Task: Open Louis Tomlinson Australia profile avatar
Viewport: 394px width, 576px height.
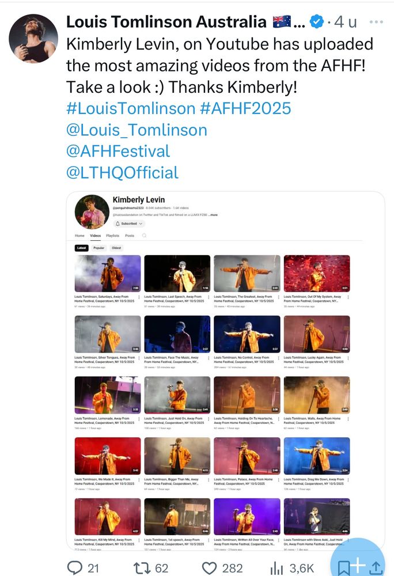Action: coord(33,39)
